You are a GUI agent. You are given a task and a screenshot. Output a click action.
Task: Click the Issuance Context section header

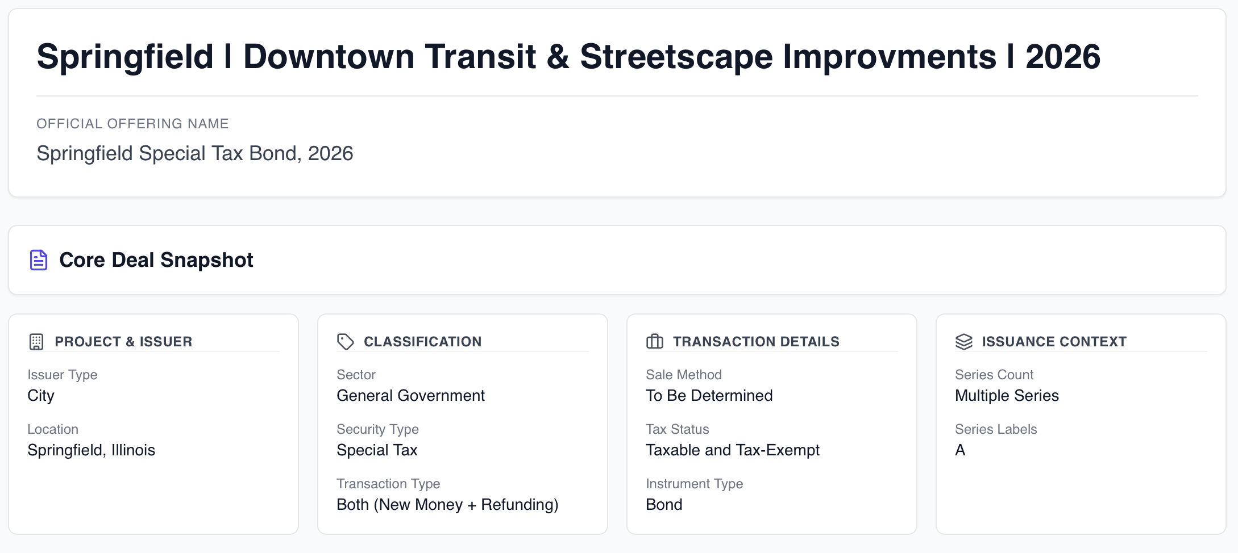tap(1054, 342)
